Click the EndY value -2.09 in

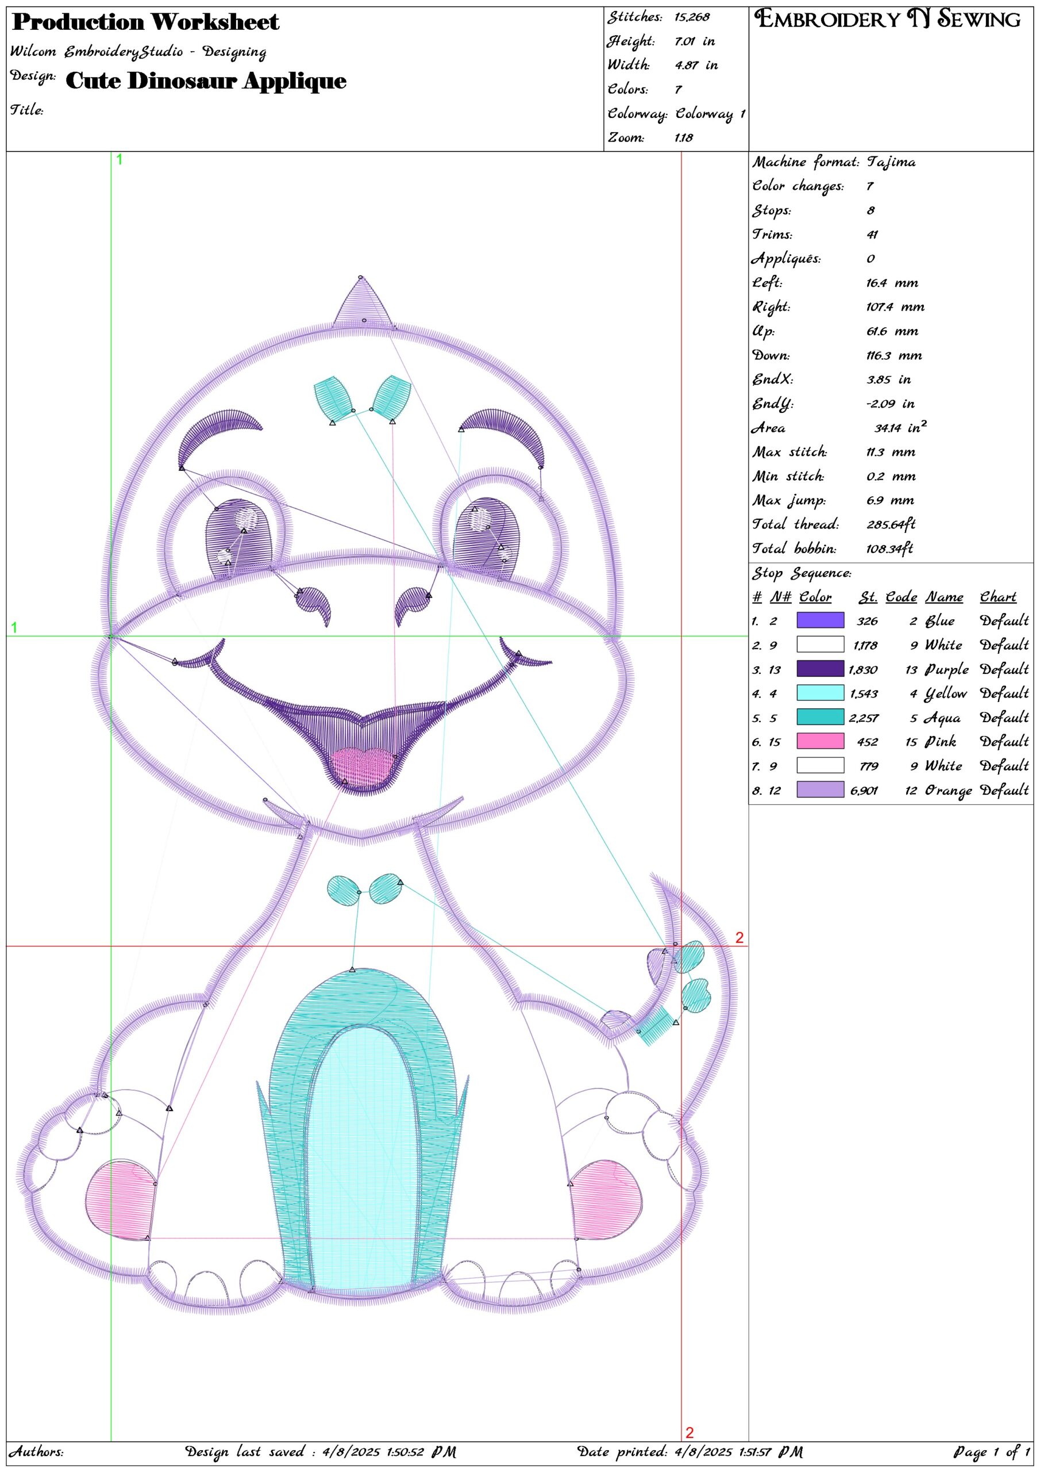click(x=891, y=404)
